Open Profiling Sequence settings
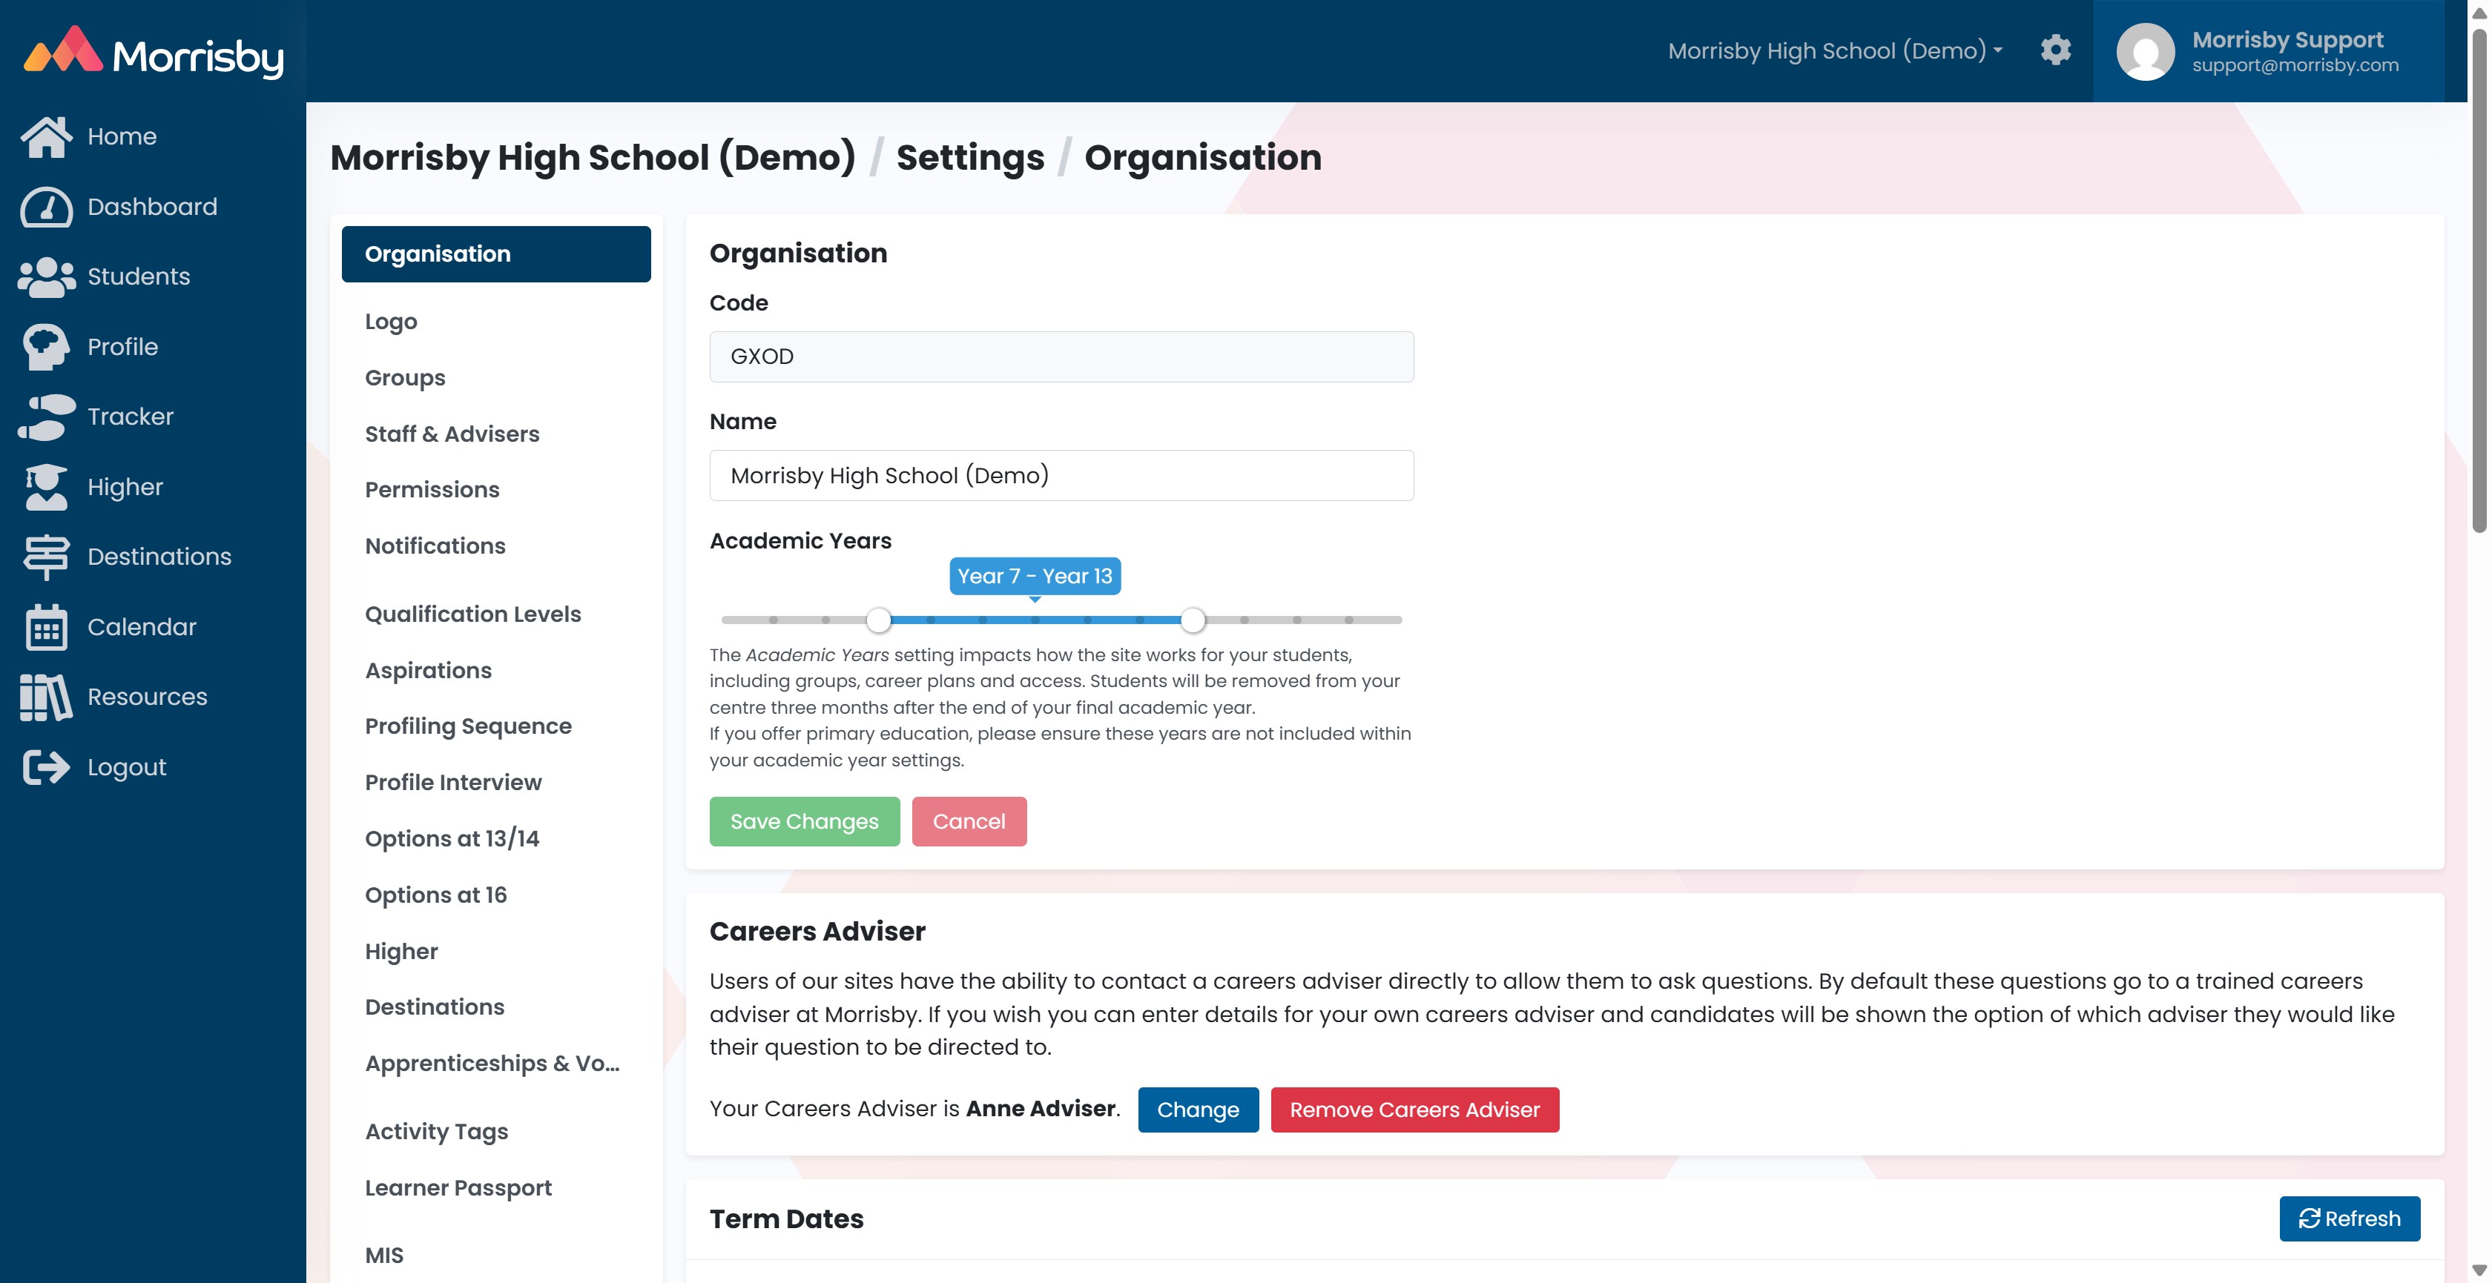 tap(468, 726)
